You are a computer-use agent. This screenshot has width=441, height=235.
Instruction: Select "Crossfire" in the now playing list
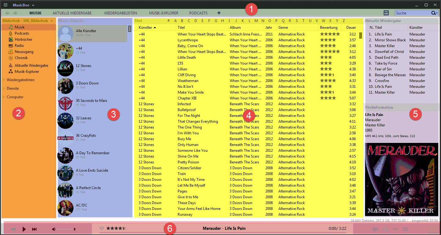tap(382, 81)
